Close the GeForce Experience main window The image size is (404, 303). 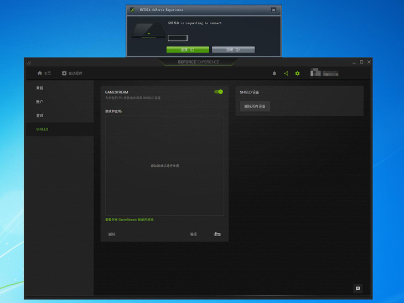tap(369, 62)
